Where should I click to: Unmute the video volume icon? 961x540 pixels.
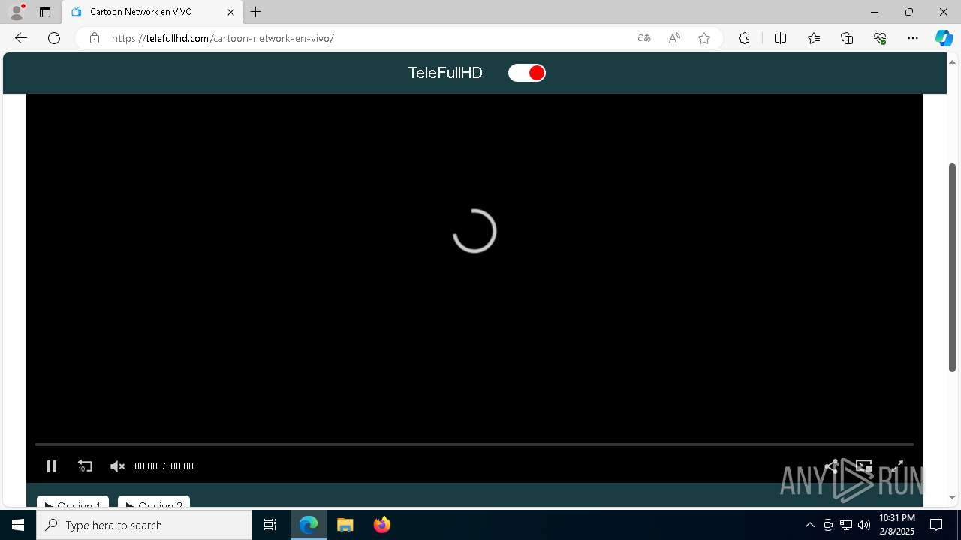pos(117,466)
